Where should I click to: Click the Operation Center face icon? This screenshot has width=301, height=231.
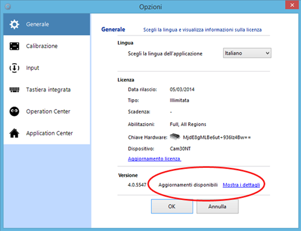tap(14, 111)
